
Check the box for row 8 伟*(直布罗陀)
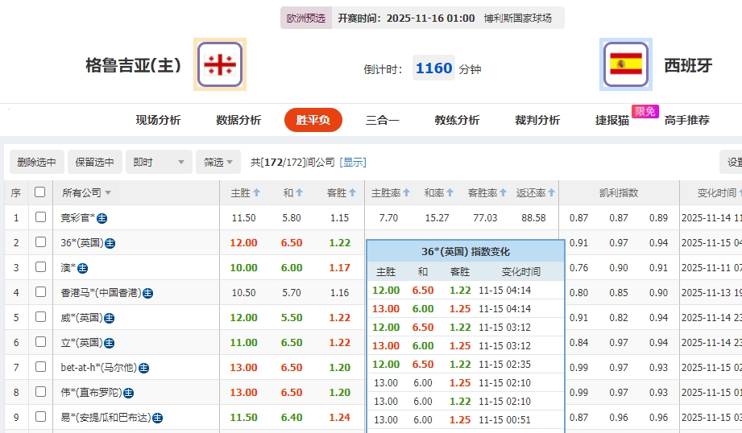(x=41, y=392)
